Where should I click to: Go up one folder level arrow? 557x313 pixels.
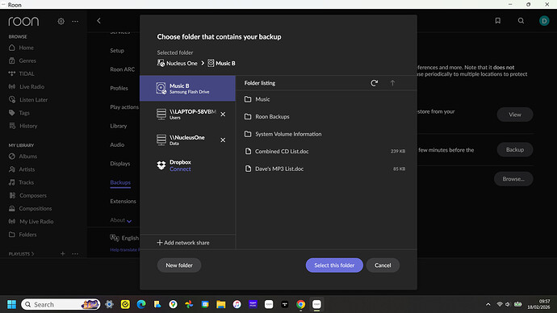point(392,83)
